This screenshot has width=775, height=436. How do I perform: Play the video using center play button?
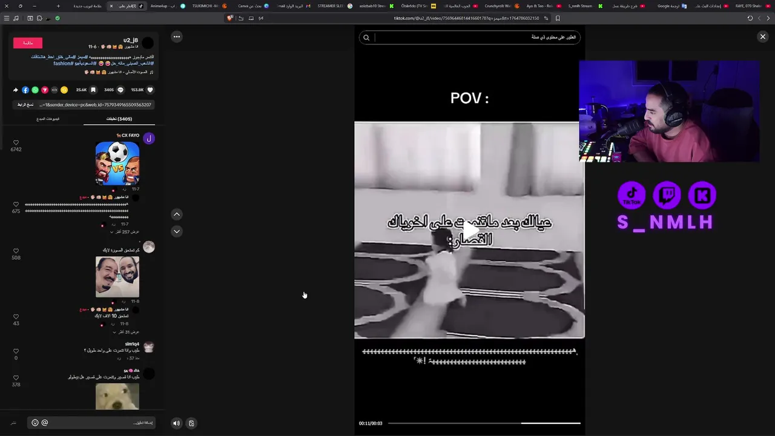point(470,231)
